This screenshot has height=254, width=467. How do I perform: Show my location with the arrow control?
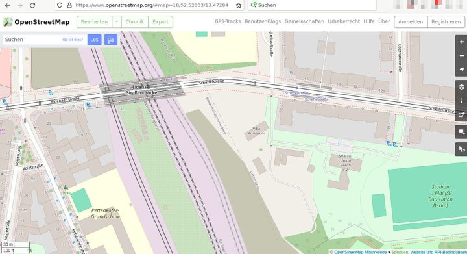coord(461,70)
